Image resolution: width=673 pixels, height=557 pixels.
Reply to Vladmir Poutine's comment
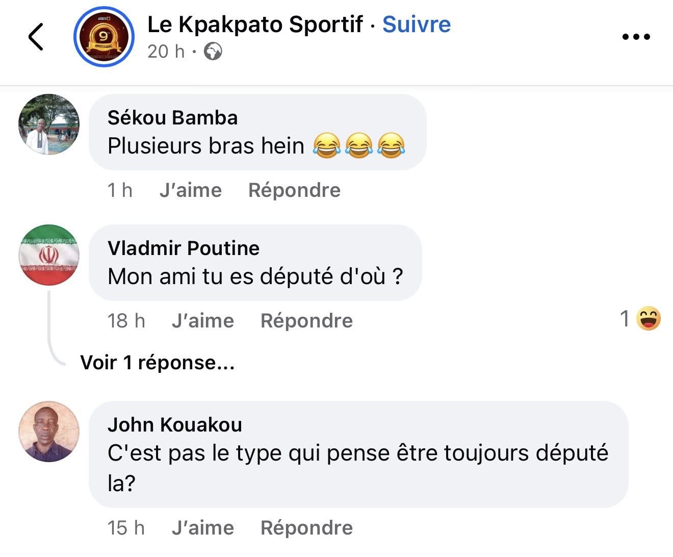306,321
